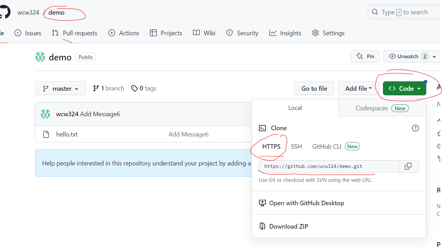Click the zip file icon
This screenshot has width=442, height=252.
click(x=262, y=226)
